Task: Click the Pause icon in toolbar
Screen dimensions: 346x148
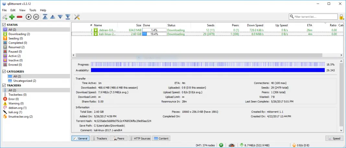Action: tap(36, 17)
